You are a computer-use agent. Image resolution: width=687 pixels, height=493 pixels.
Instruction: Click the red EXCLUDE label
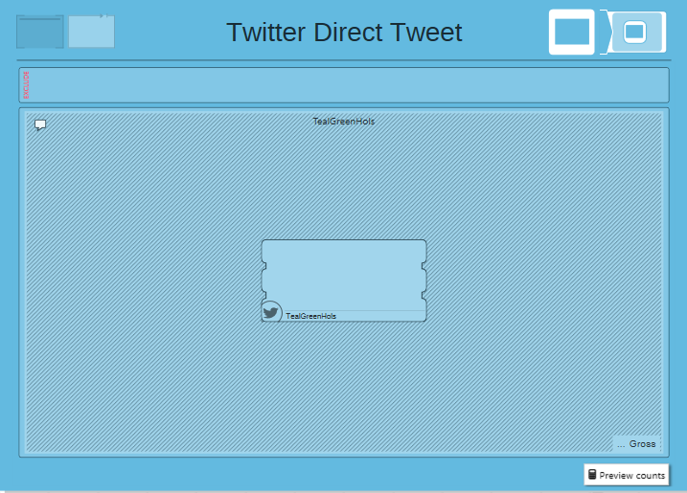pyautogui.click(x=26, y=85)
